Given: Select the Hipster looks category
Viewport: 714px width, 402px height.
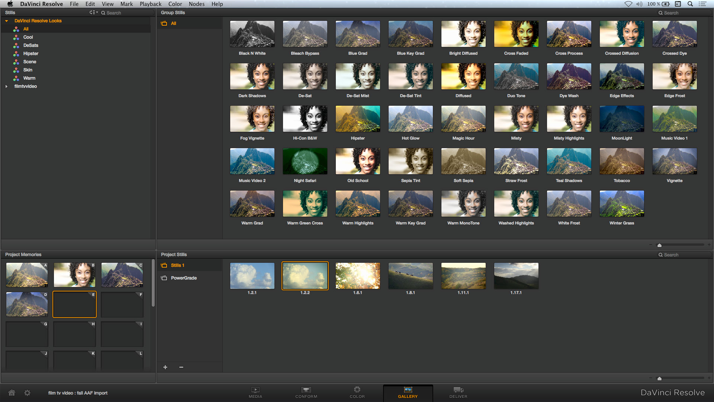Looking at the screenshot, I should tap(30, 54).
